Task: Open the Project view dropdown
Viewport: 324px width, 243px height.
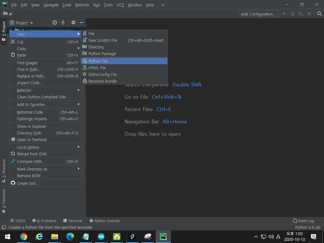Action: 32,23
